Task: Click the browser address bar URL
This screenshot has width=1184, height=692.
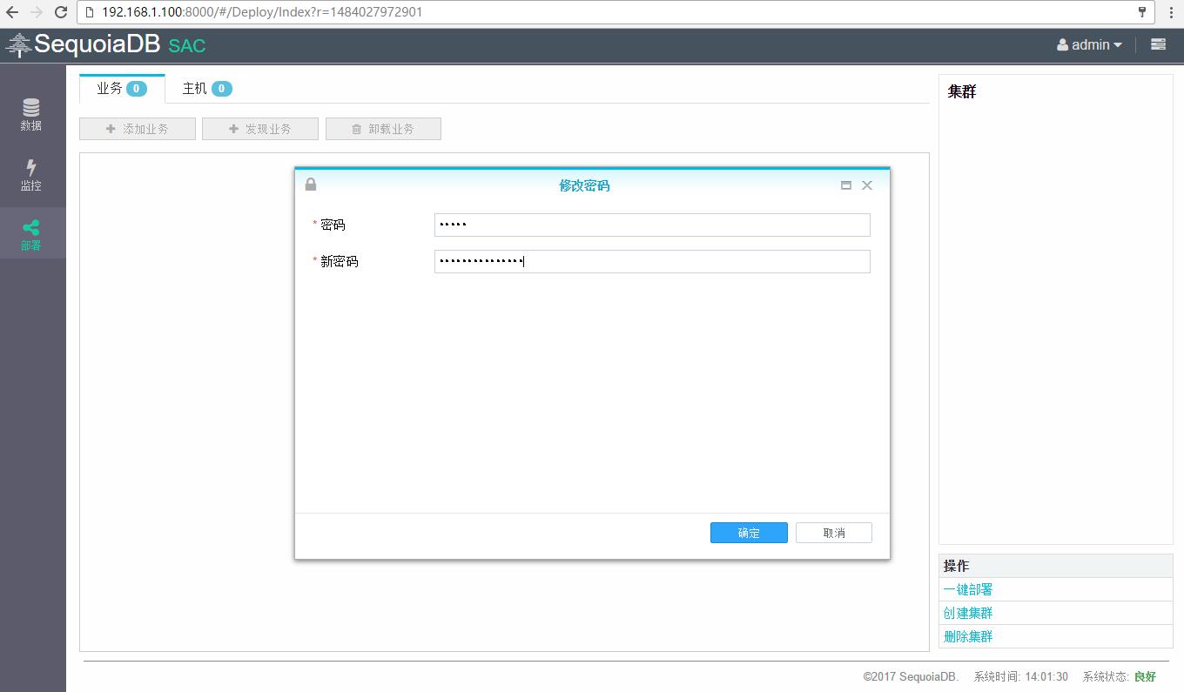Action: click(262, 13)
